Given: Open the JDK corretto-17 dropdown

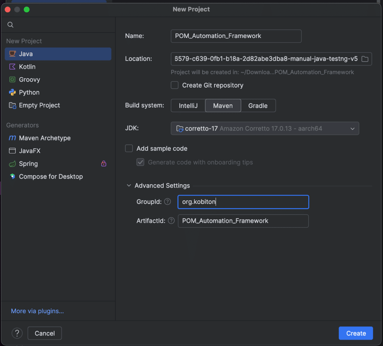Looking at the screenshot, I should (265, 129).
